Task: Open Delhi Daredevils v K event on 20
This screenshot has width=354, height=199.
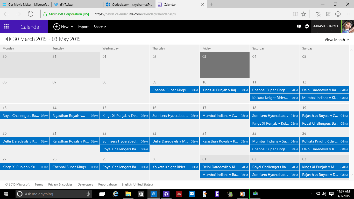Action: 25,141
